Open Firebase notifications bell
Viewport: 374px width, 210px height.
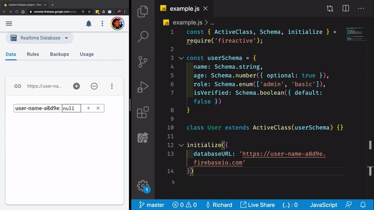pos(88,24)
